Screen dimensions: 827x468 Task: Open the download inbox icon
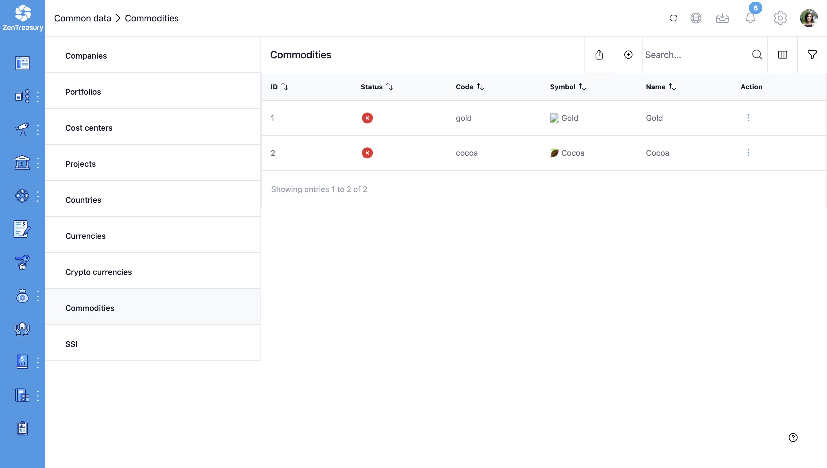(x=722, y=18)
